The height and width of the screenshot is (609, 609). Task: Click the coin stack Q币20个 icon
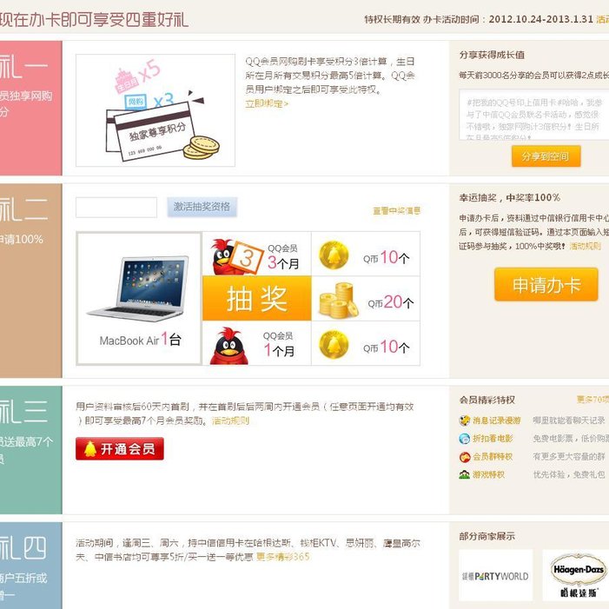[339, 301]
